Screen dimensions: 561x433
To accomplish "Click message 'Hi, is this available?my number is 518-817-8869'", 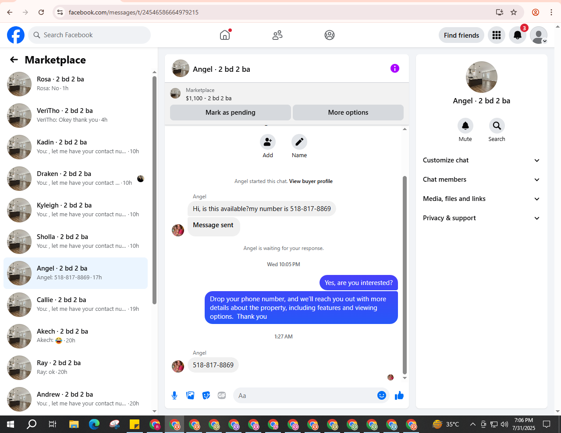I will point(262,209).
